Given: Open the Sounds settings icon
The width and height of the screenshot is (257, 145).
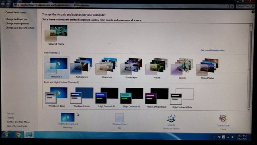Looking at the screenshot, I should pos(171,118).
